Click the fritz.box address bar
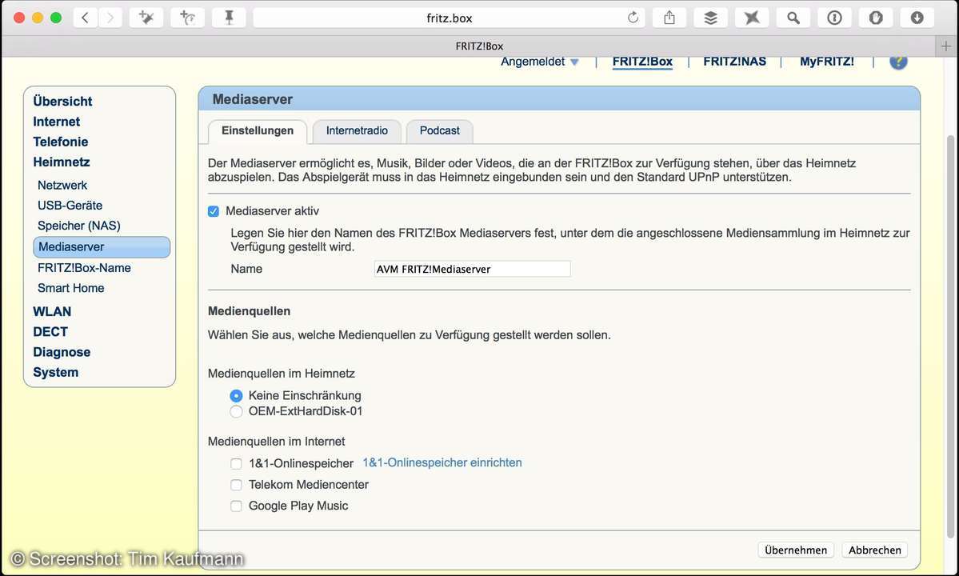 (x=449, y=18)
